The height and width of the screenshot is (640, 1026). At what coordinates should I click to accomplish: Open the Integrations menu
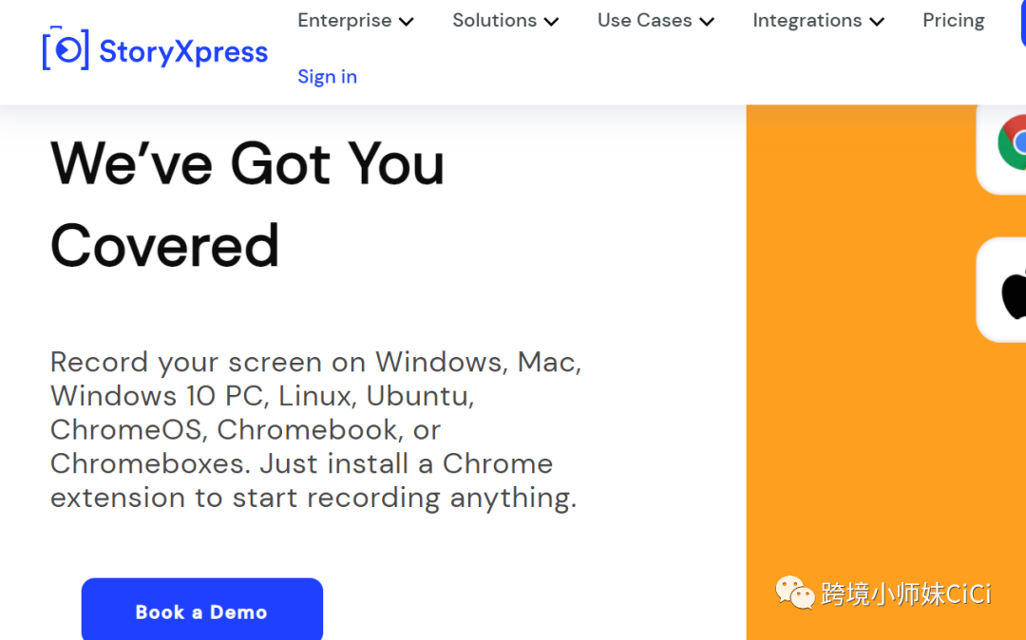807,21
